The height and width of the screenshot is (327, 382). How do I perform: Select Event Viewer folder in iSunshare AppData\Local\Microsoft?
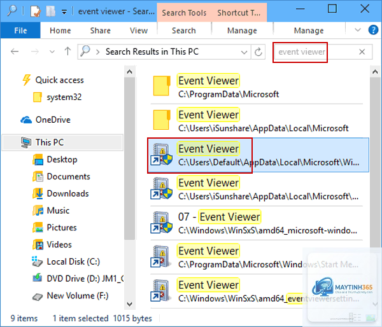257,121
